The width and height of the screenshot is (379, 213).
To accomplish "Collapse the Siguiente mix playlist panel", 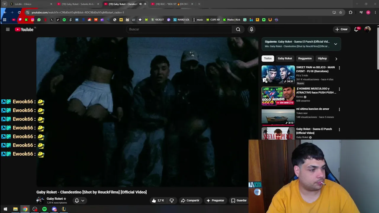I will point(335,44).
